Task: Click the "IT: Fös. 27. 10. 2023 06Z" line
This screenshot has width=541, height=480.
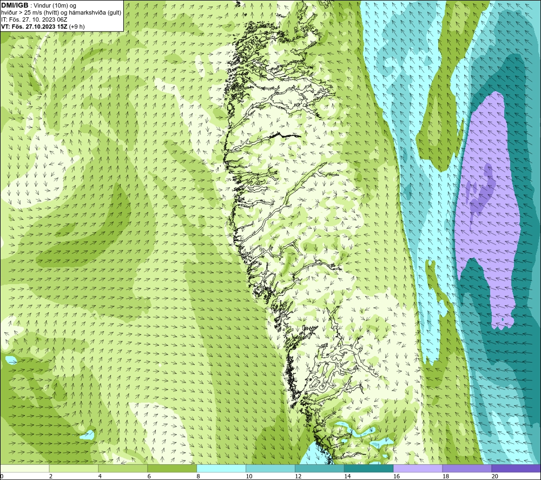Action: [x=34, y=19]
